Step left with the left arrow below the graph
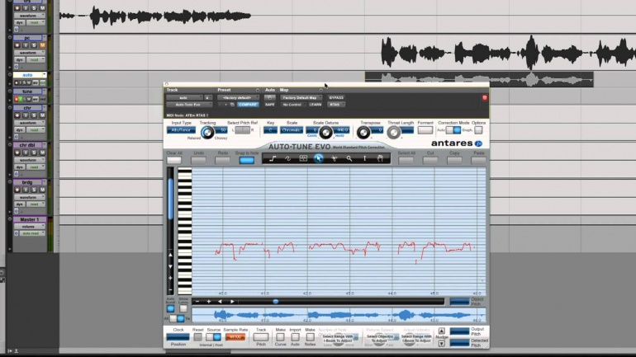 pos(220,302)
